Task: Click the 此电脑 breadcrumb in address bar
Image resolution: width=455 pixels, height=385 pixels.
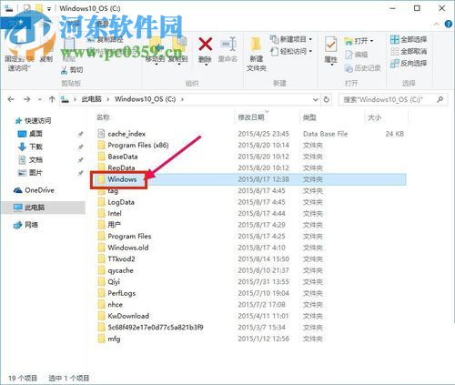Action: 91,99
